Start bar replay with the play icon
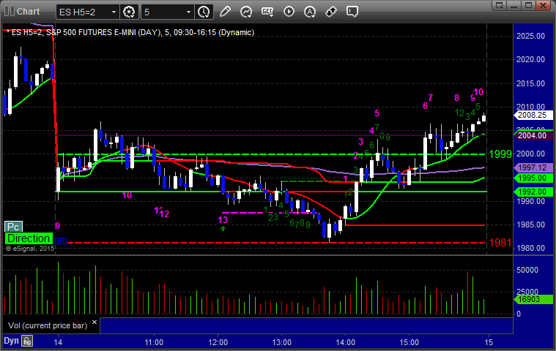 (x=289, y=12)
